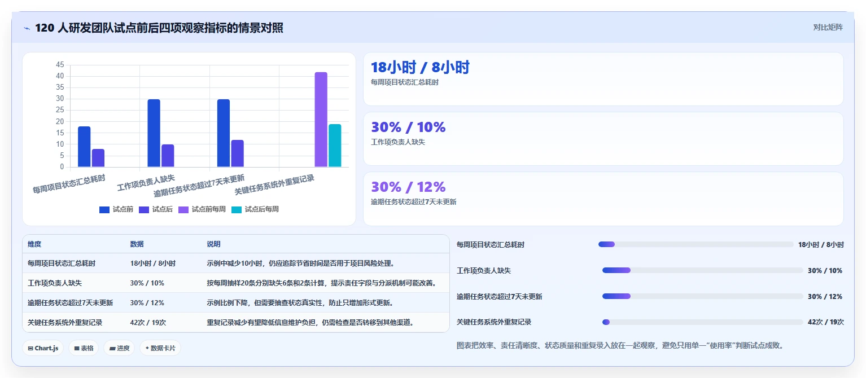Select the 试点后 bar for 工作项负责人缺失
Viewport: 866px width, 378px height.
(168, 156)
